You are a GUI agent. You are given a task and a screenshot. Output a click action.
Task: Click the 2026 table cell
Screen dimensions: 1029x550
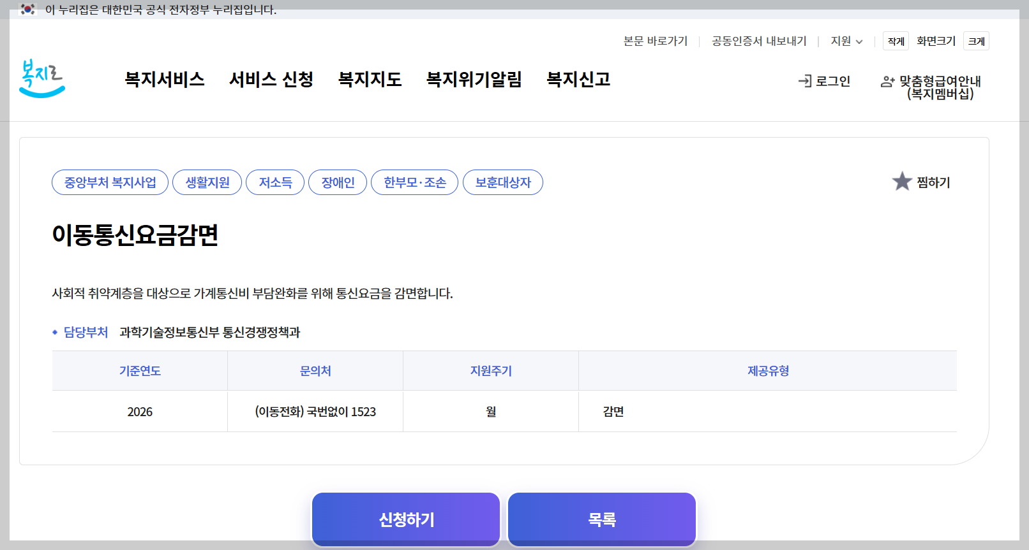coord(140,412)
